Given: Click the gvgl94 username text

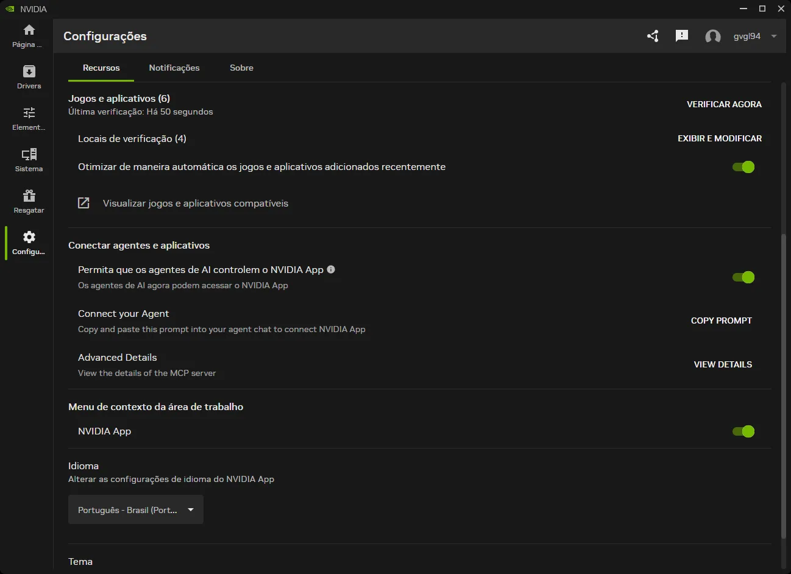Looking at the screenshot, I should click(747, 36).
